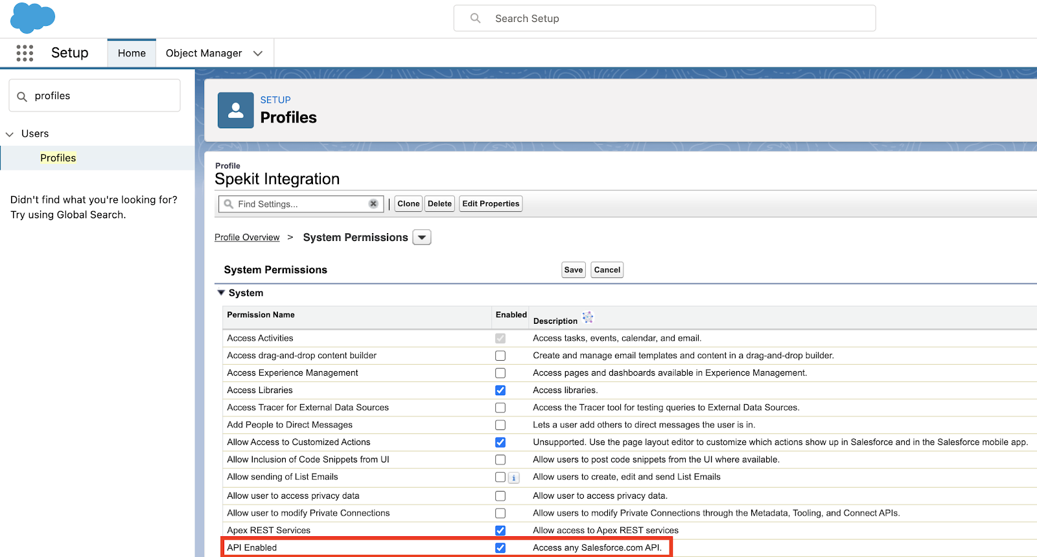The image size is (1037, 557).
Task: Uncheck the Access Libraries checkbox
Action: tap(500, 391)
